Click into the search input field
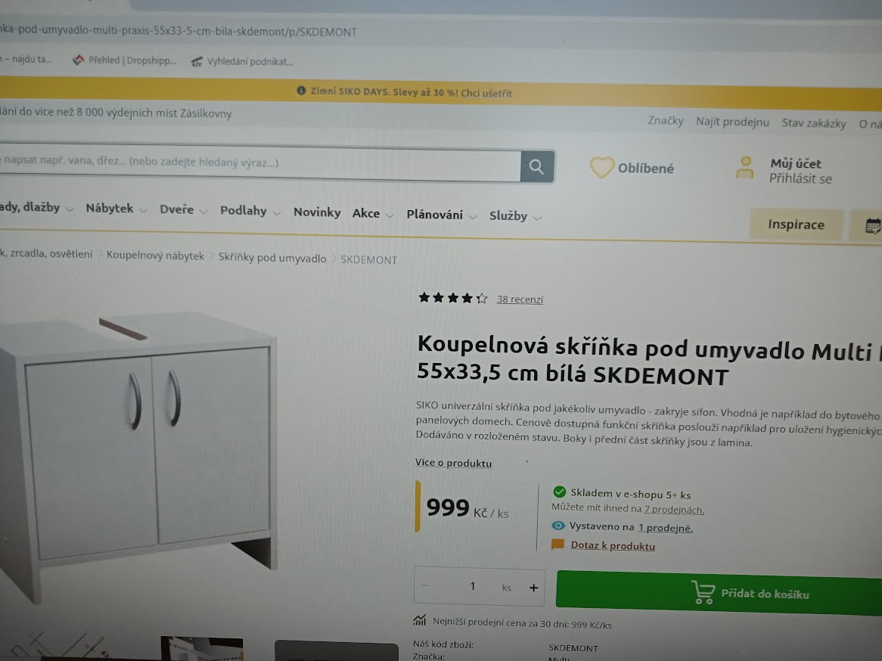 (x=260, y=163)
